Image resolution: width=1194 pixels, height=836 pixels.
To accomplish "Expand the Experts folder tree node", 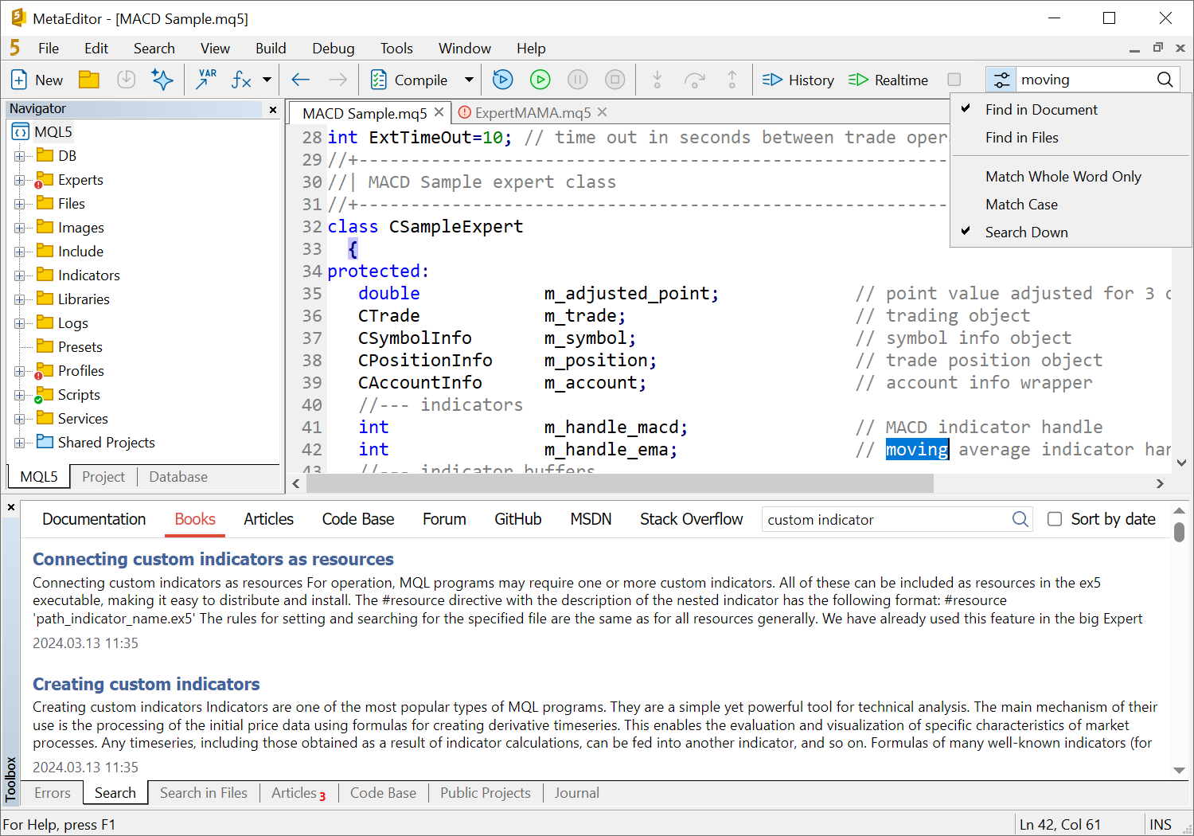I will pos(20,180).
